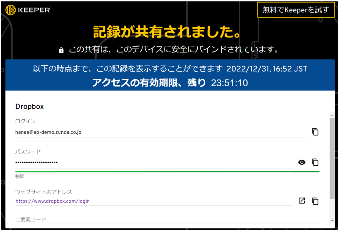Click the expiry date 2022/12/31, 16:52 JST
338x230 pixels.
267,69
